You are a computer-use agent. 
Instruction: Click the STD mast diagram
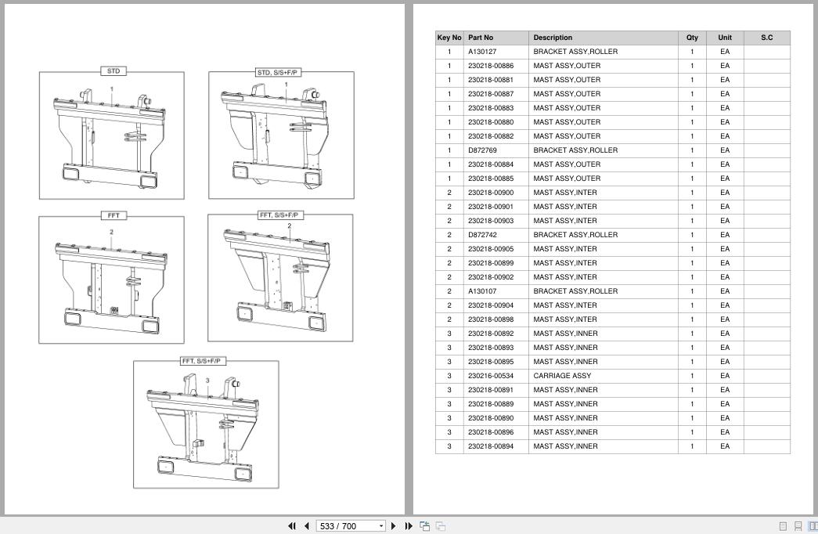[x=112, y=135]
